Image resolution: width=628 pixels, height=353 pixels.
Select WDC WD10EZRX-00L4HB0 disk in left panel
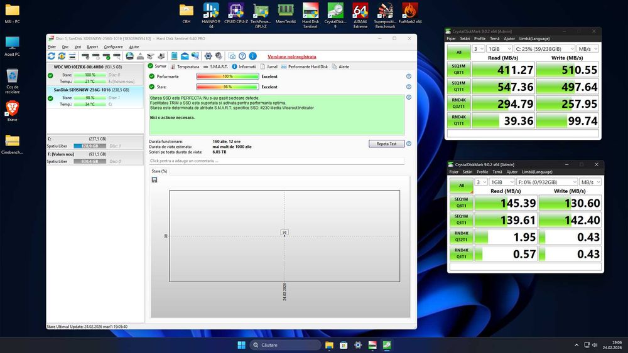[95, 74]
